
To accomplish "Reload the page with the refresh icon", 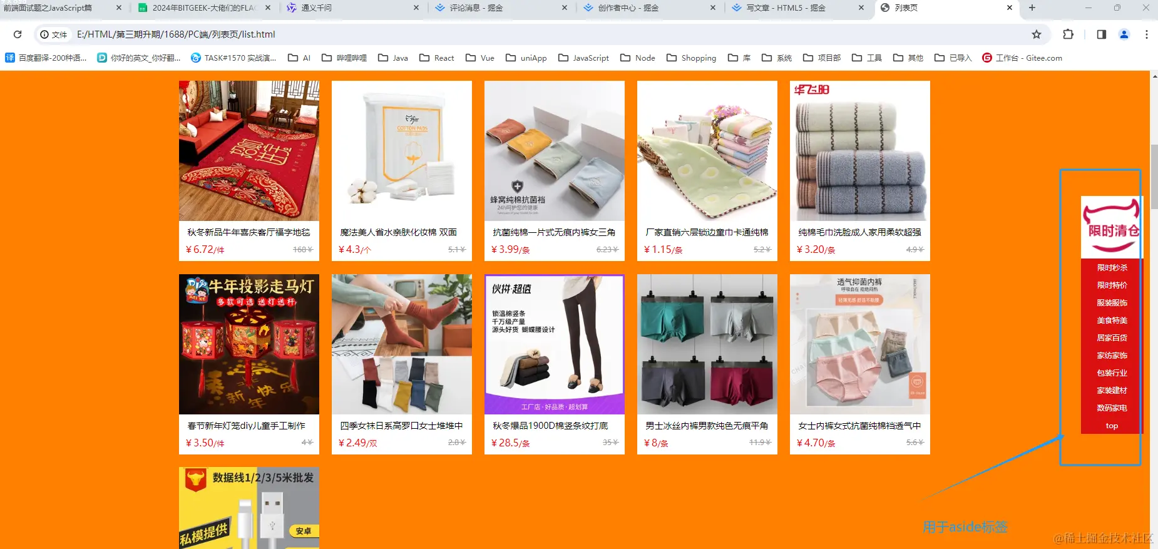I will (18, 34).
